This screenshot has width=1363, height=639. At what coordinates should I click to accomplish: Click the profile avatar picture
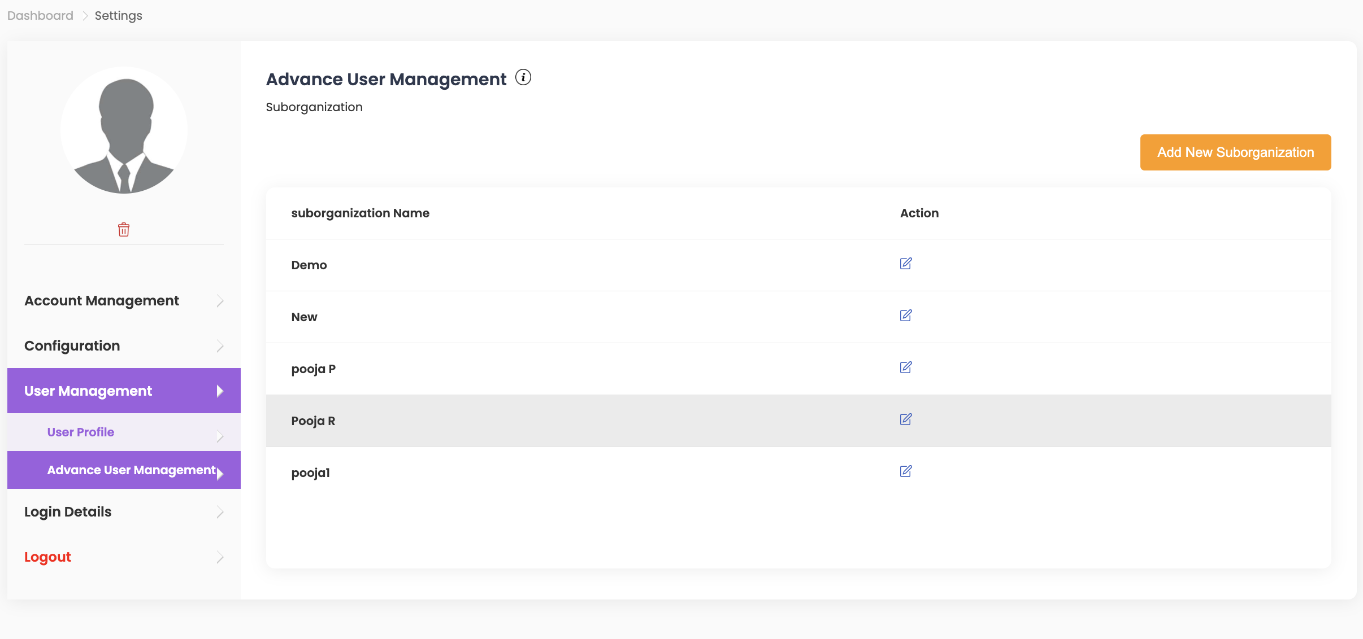(x=124, y=130)
